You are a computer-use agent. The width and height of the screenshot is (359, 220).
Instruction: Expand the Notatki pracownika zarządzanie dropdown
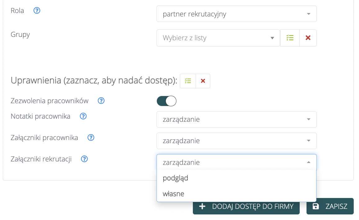pyautogui.click(x=236, y=119)
